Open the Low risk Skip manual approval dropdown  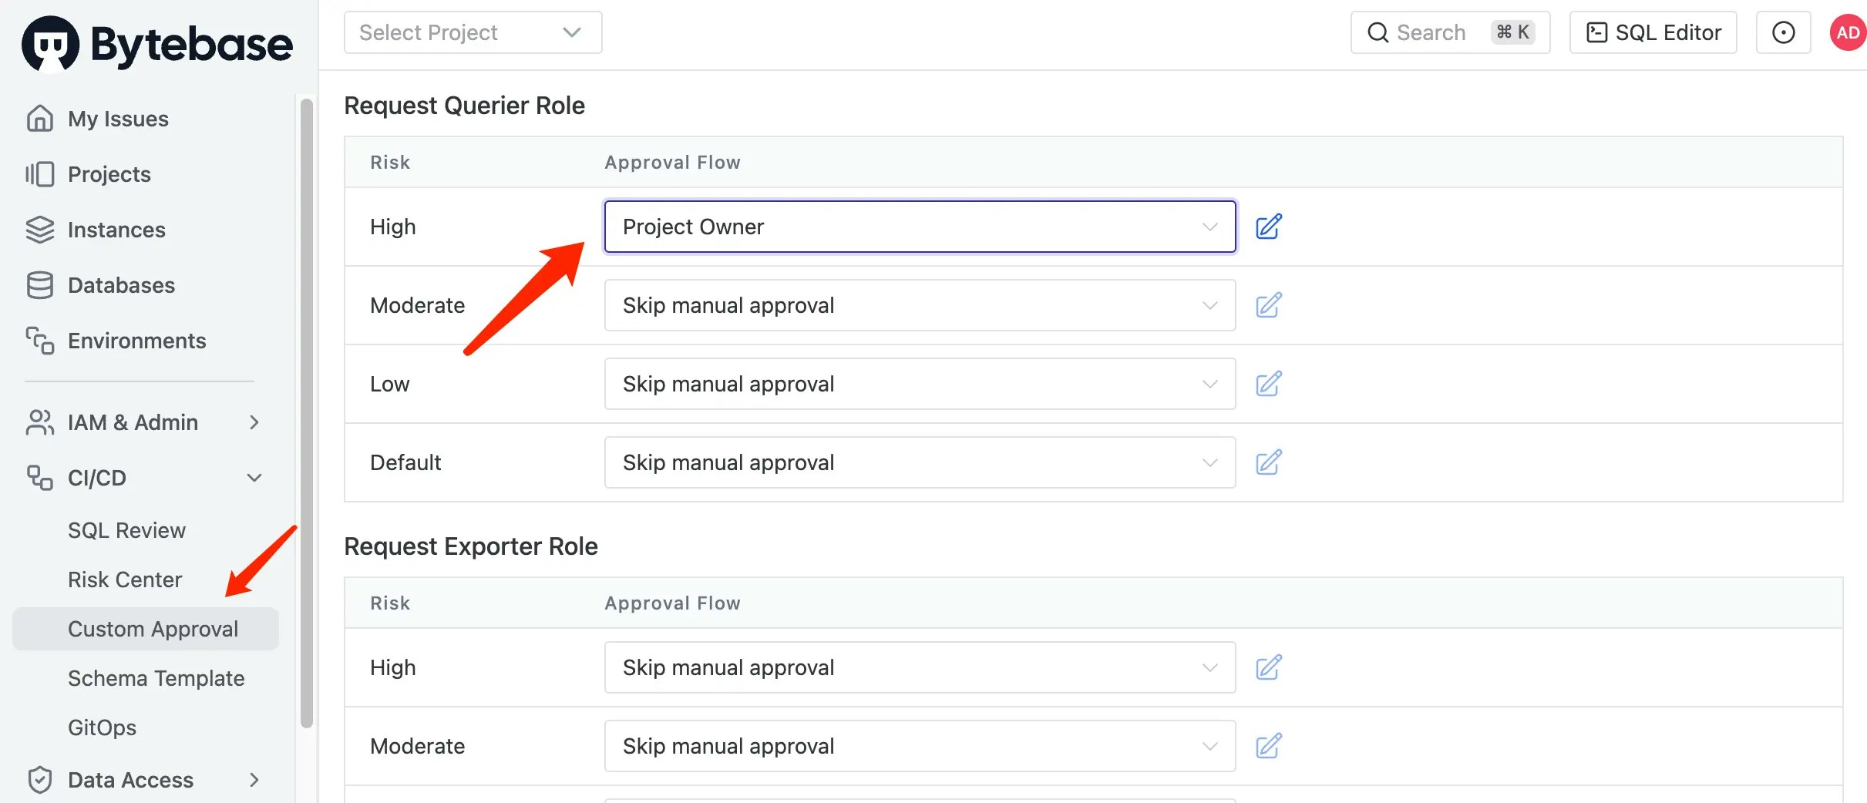[920, 383]
